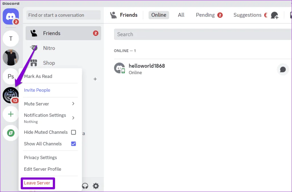The image size is (292, 192).
Task: Switch to the Pending friends tab
Action: (205, 15)
